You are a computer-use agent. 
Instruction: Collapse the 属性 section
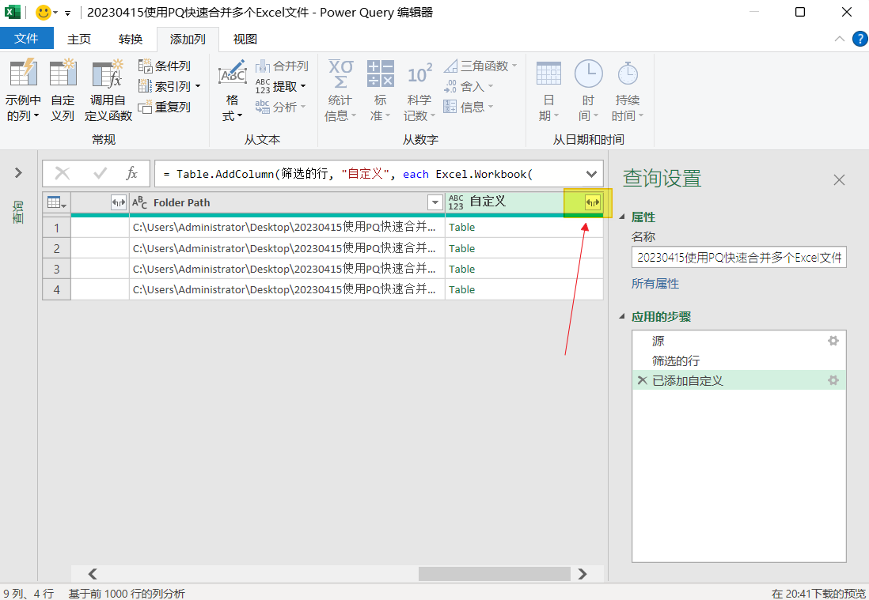pos(622,217)
